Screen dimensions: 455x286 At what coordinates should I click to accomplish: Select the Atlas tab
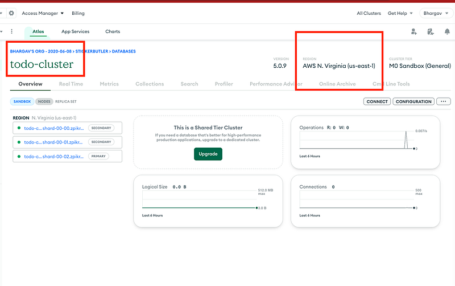[38, 31]
